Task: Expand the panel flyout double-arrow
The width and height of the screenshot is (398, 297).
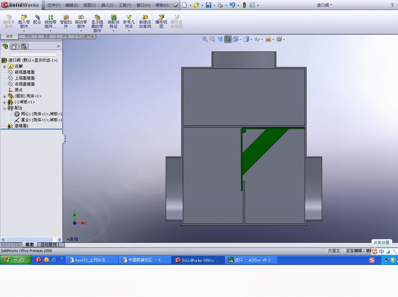Action: 58,46
